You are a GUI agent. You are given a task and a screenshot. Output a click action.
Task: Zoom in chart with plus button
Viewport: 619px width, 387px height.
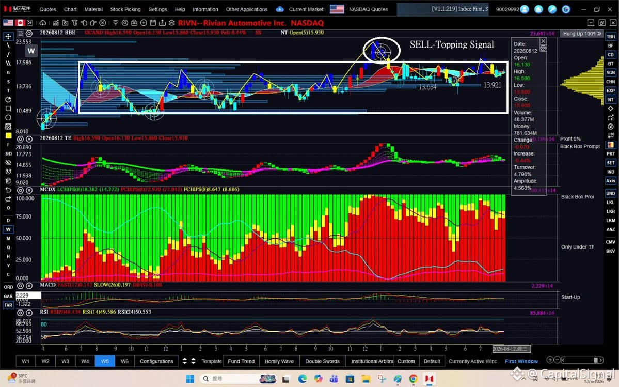pyautogui.click(x=550, y=360)
